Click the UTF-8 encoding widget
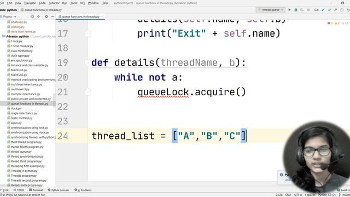The width and height of the screenshot is (350, 197). (297, 195)
